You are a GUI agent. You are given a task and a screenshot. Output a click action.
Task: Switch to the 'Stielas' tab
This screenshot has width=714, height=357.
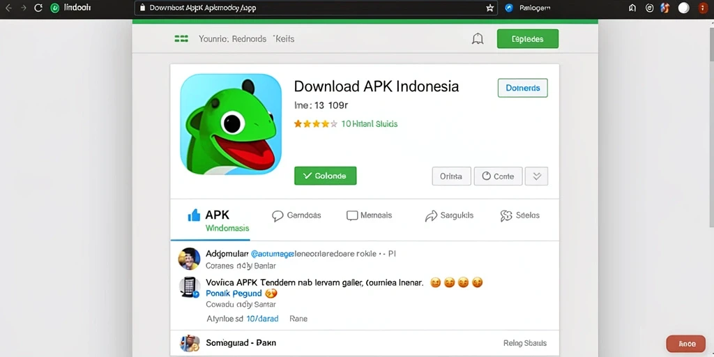(520, 215)
